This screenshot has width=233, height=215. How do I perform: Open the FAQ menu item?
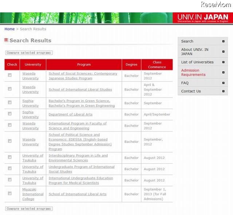point(203,83)
